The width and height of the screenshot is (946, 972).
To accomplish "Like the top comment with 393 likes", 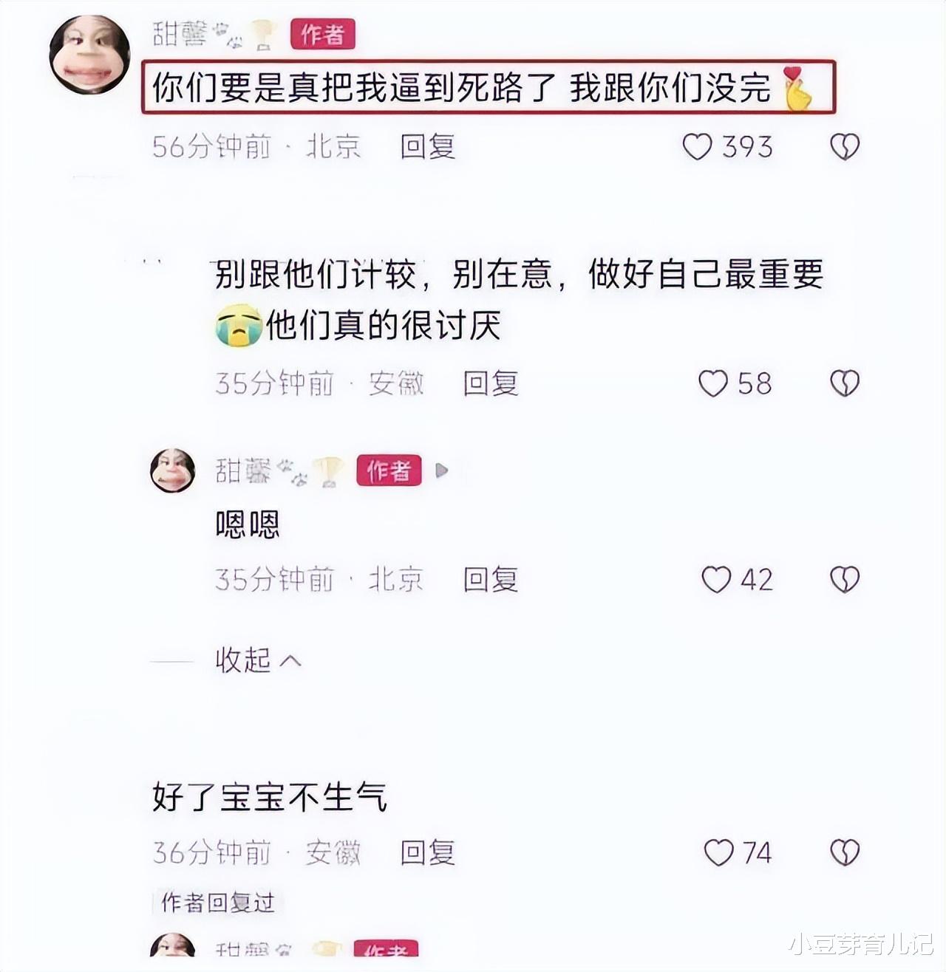I will (x=697, y=147).
